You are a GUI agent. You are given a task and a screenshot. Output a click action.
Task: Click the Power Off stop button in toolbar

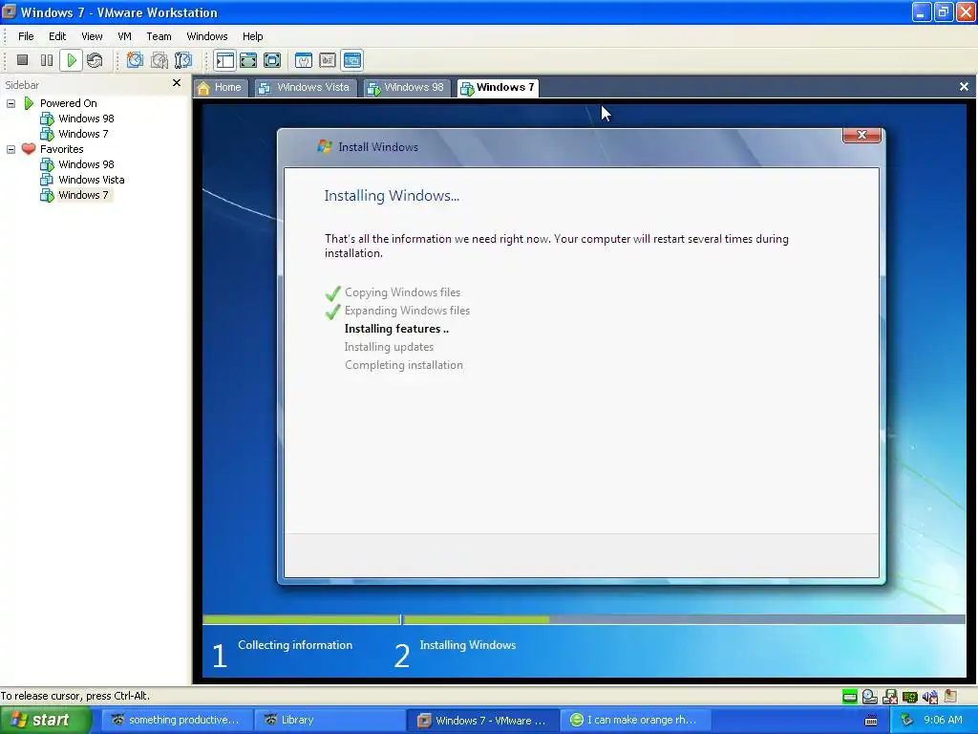click(x=23, y=60)
